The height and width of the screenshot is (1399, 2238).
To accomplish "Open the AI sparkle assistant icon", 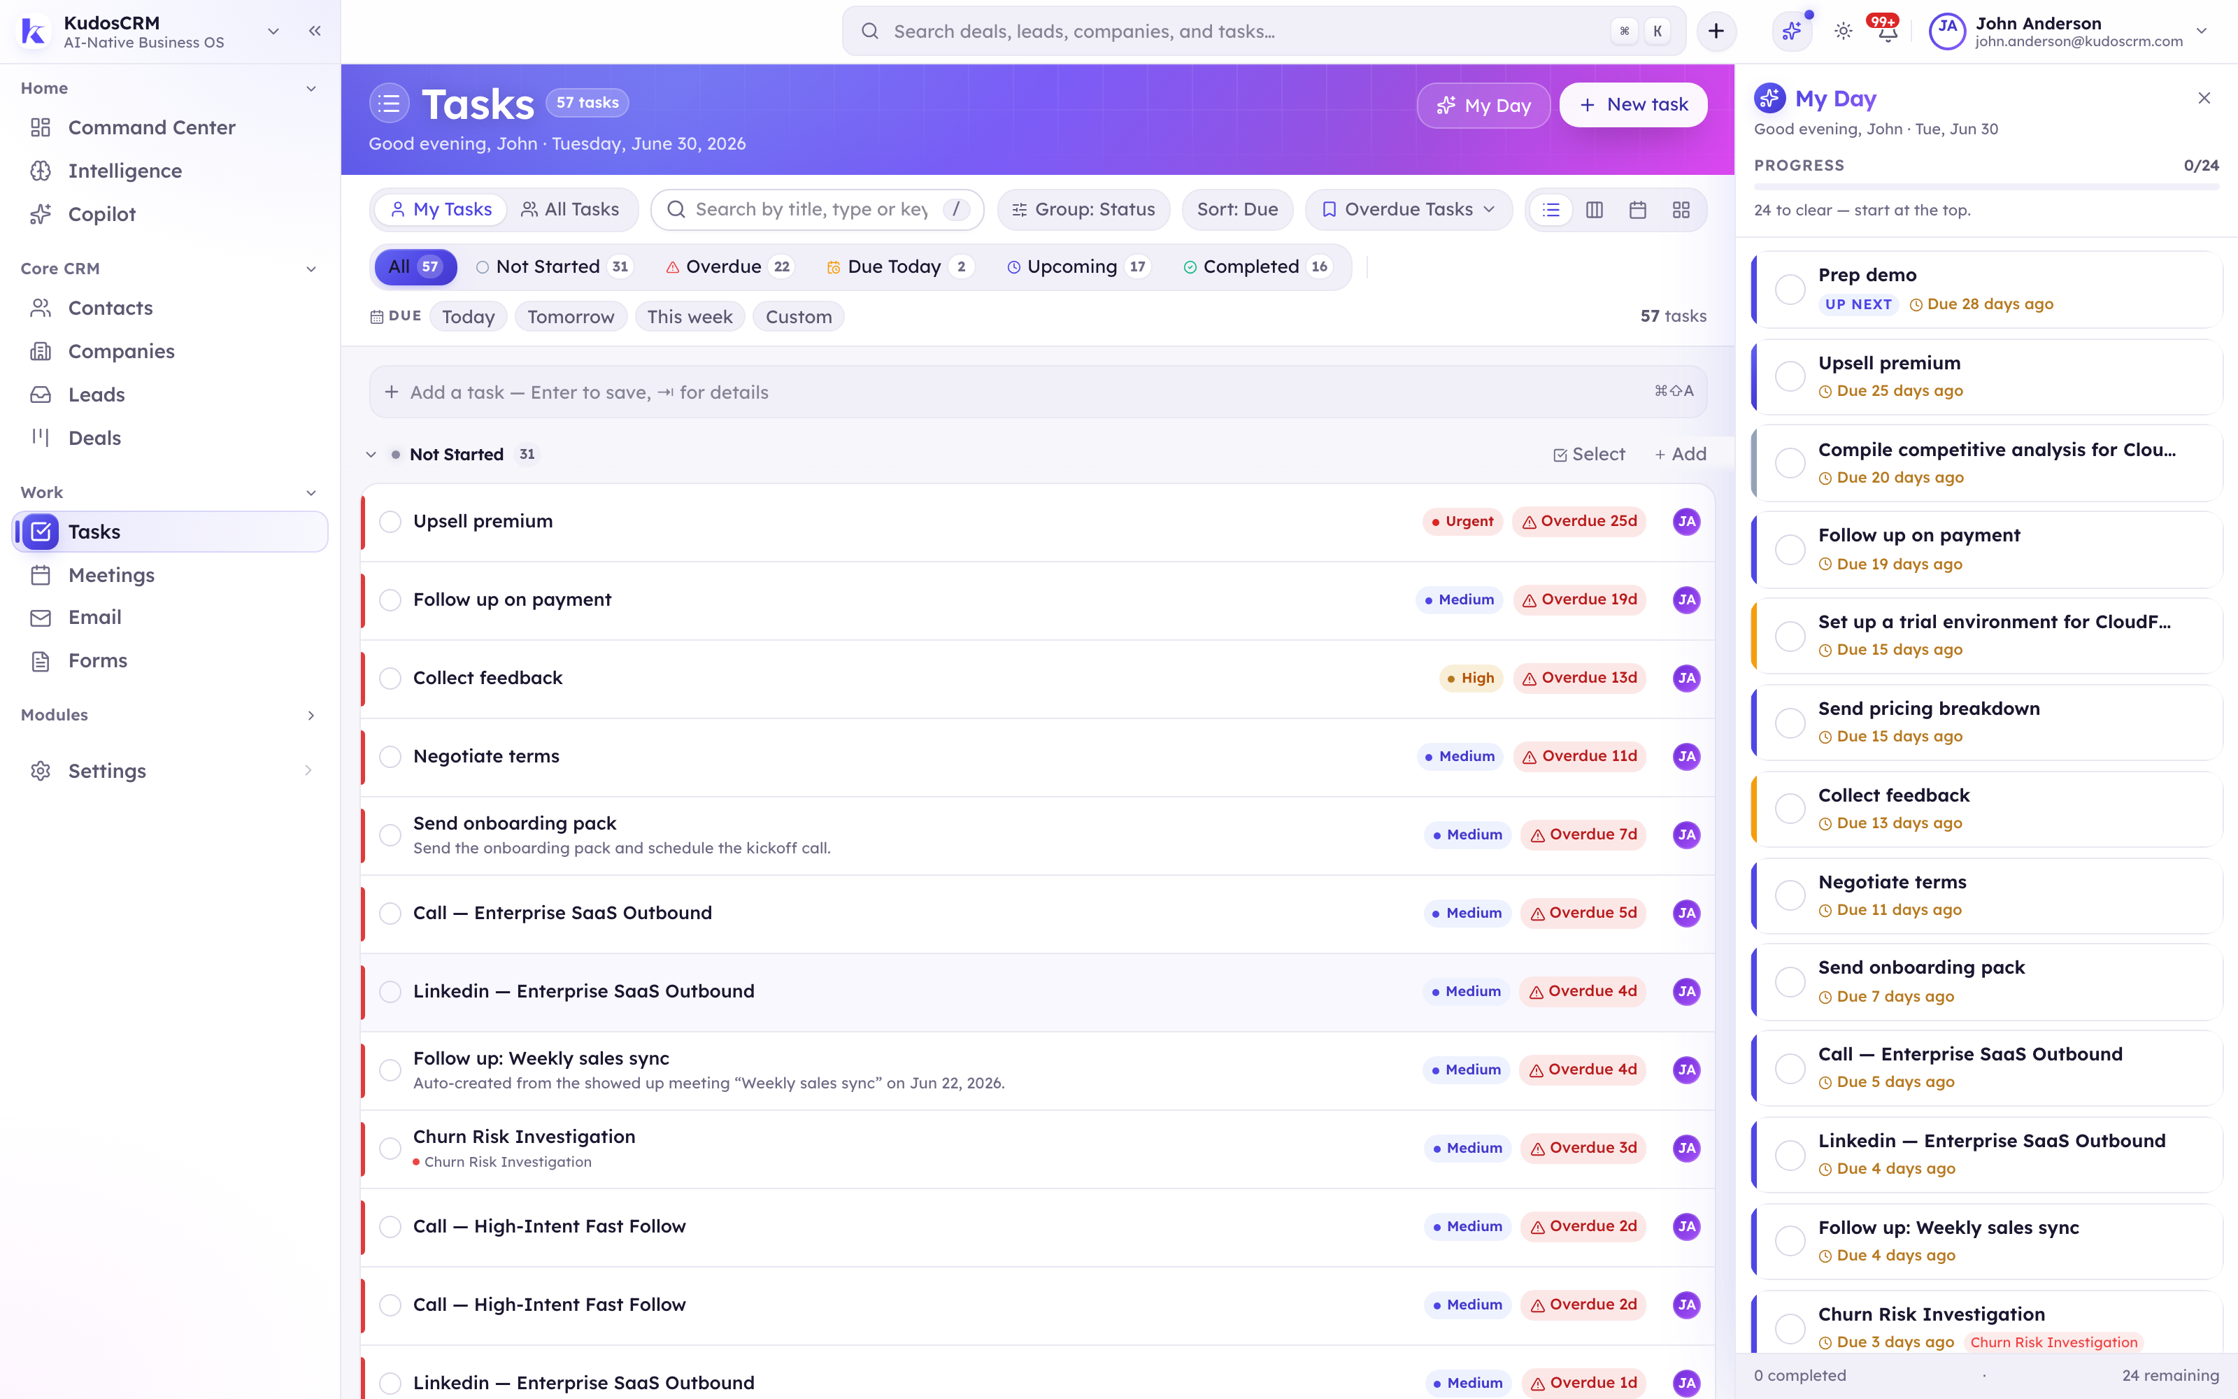I will pyautogui.click(x=1791, y=31).
